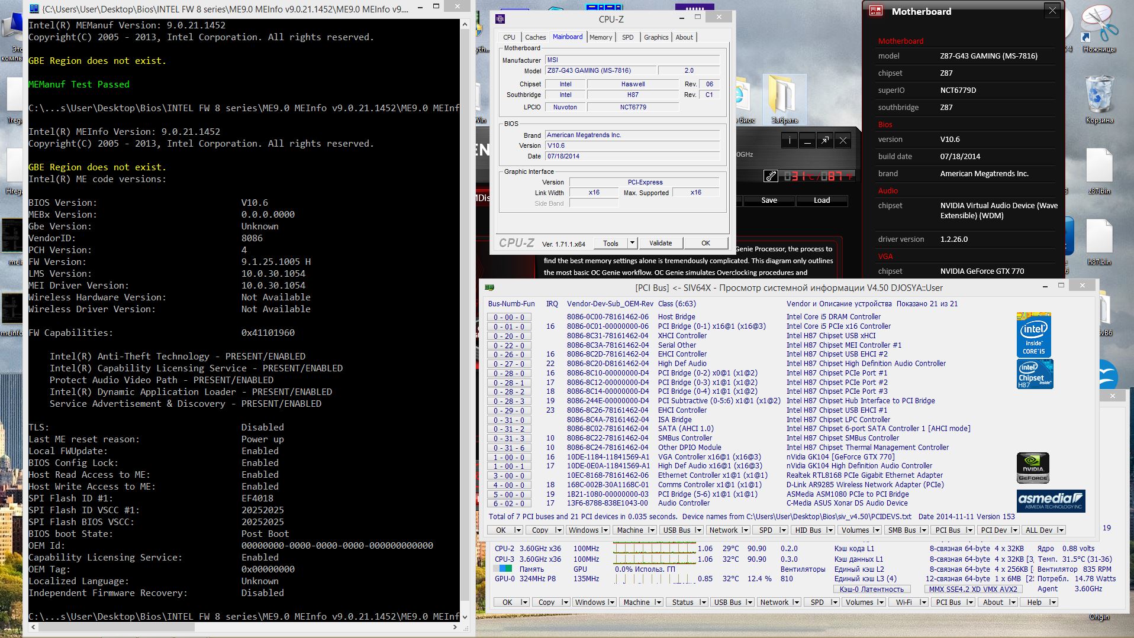
Task: Expand the SMB Bus dropdown arrow
Action: (x=923, y=530)
